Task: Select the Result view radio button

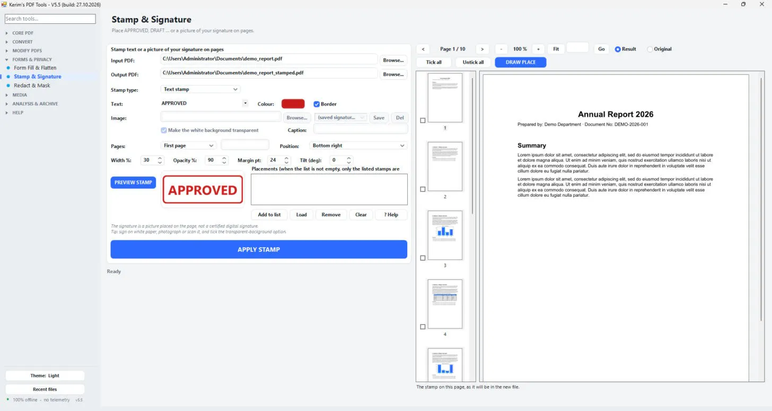Action: (x=618, y=49)
